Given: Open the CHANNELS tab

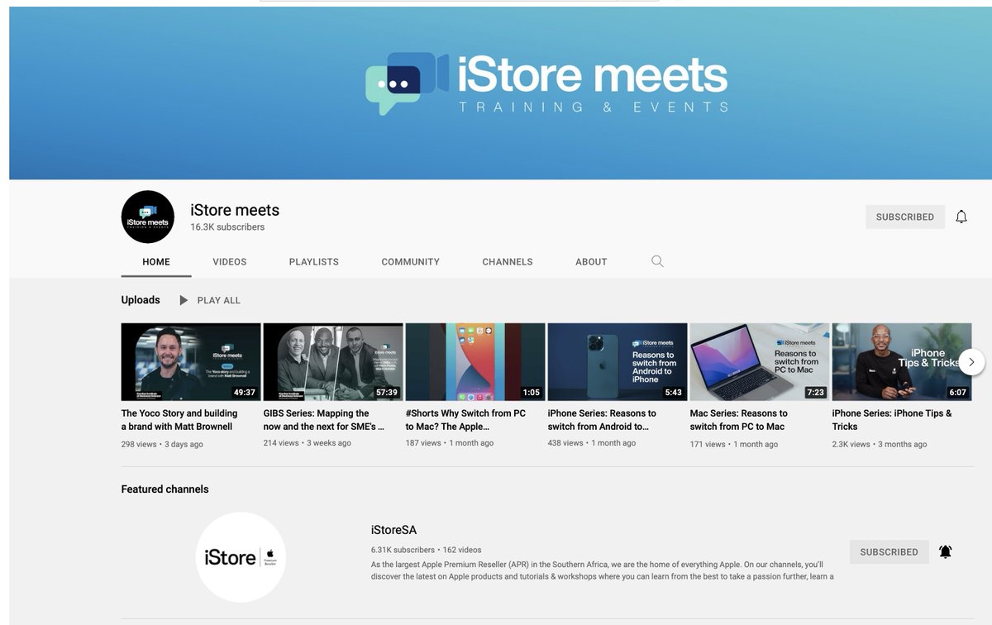Looking at the screenshot, I should (x=508, y=261).
